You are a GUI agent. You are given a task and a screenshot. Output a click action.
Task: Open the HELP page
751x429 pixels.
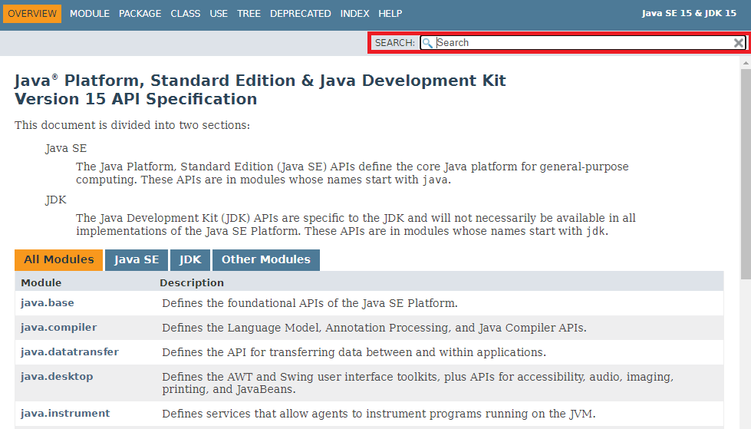click(x=390, y=13)
